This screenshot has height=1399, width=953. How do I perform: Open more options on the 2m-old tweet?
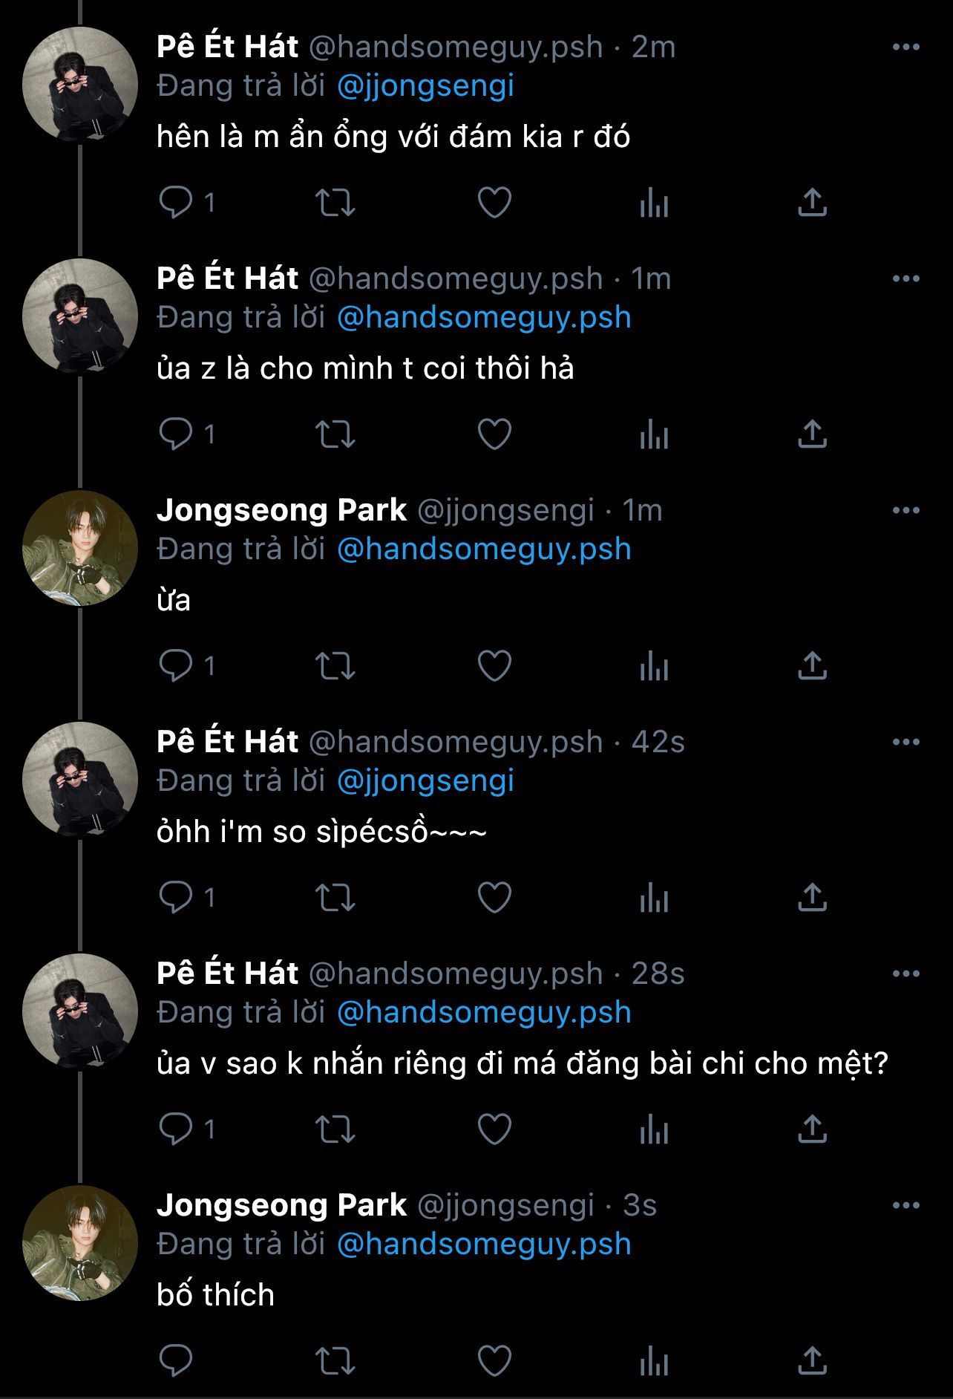[905, 48]
